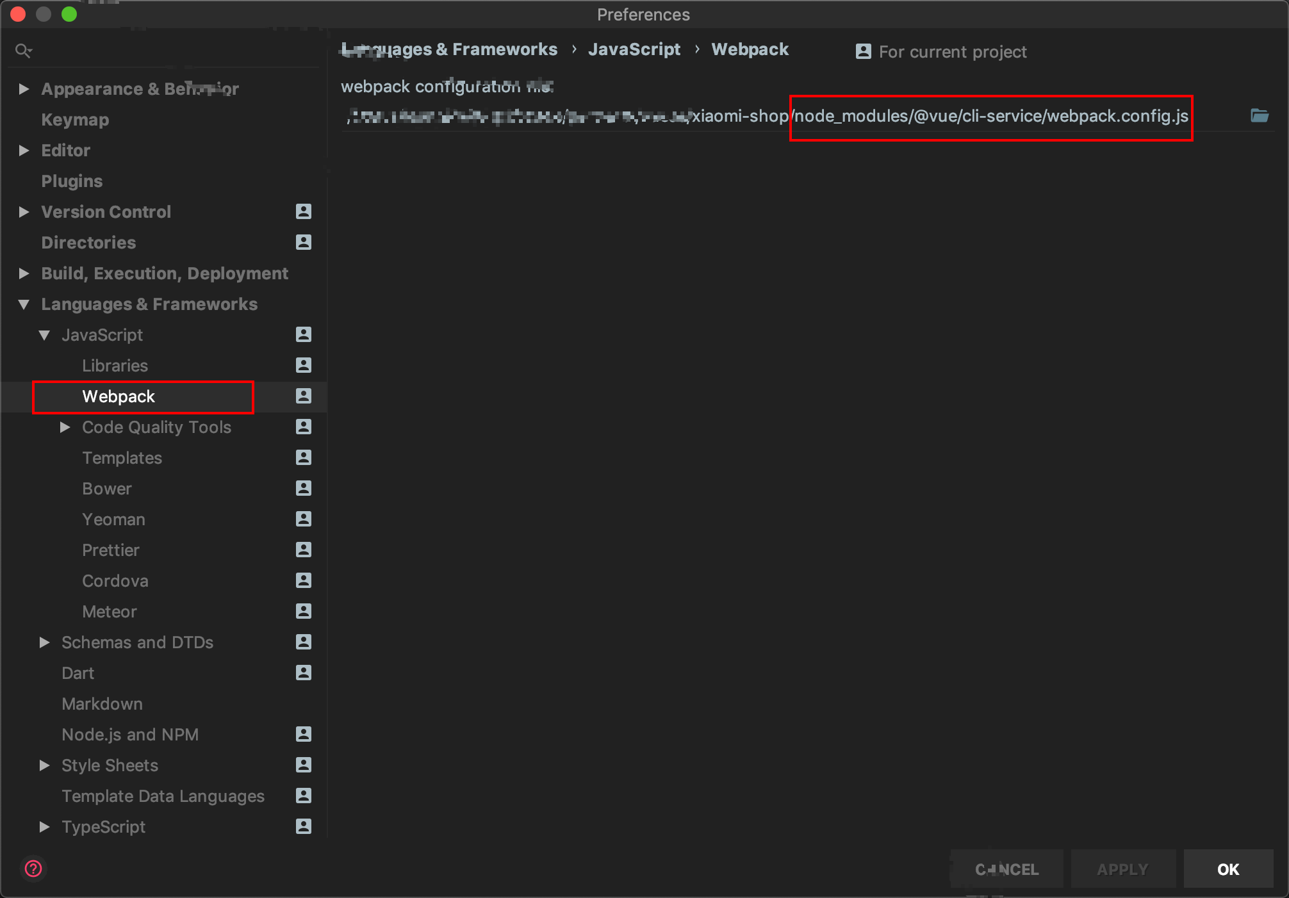Collapse the Languages & Frameworks section
The height and width of the screenshot is (898, 1289).
click(x=24, y=304)
